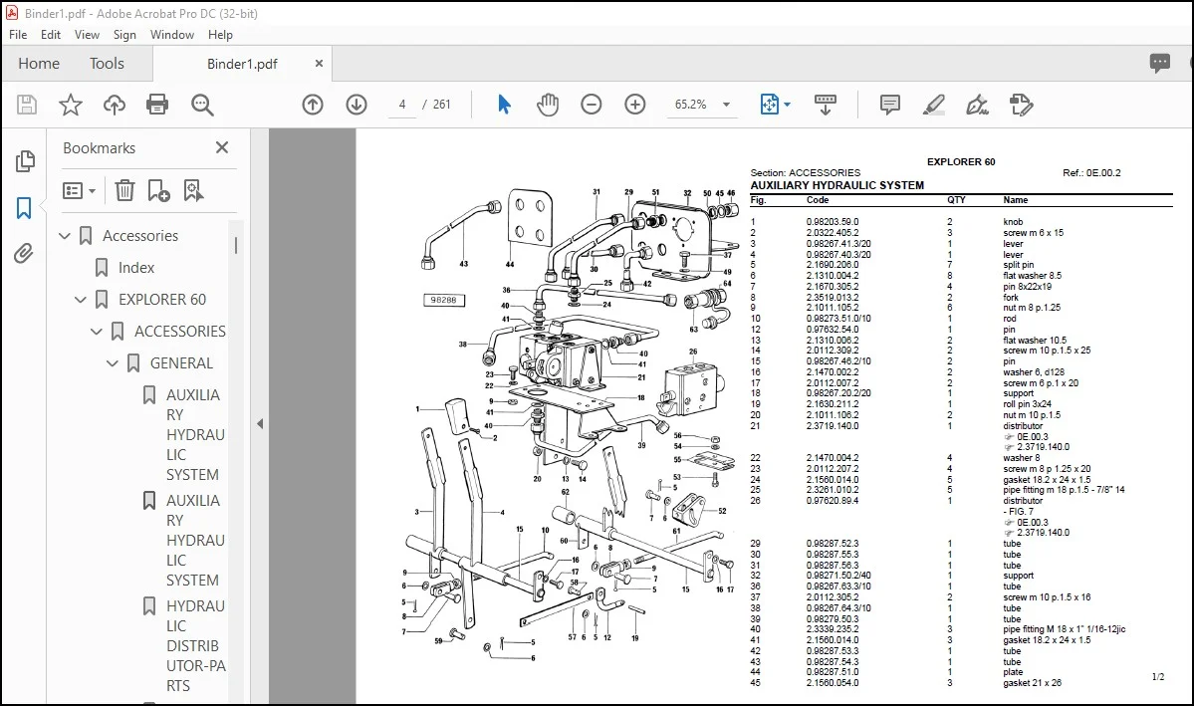This screenshot has width=1194, height=706.
Task: Activate the Selection arrow tool
Action: pos(504,105)
